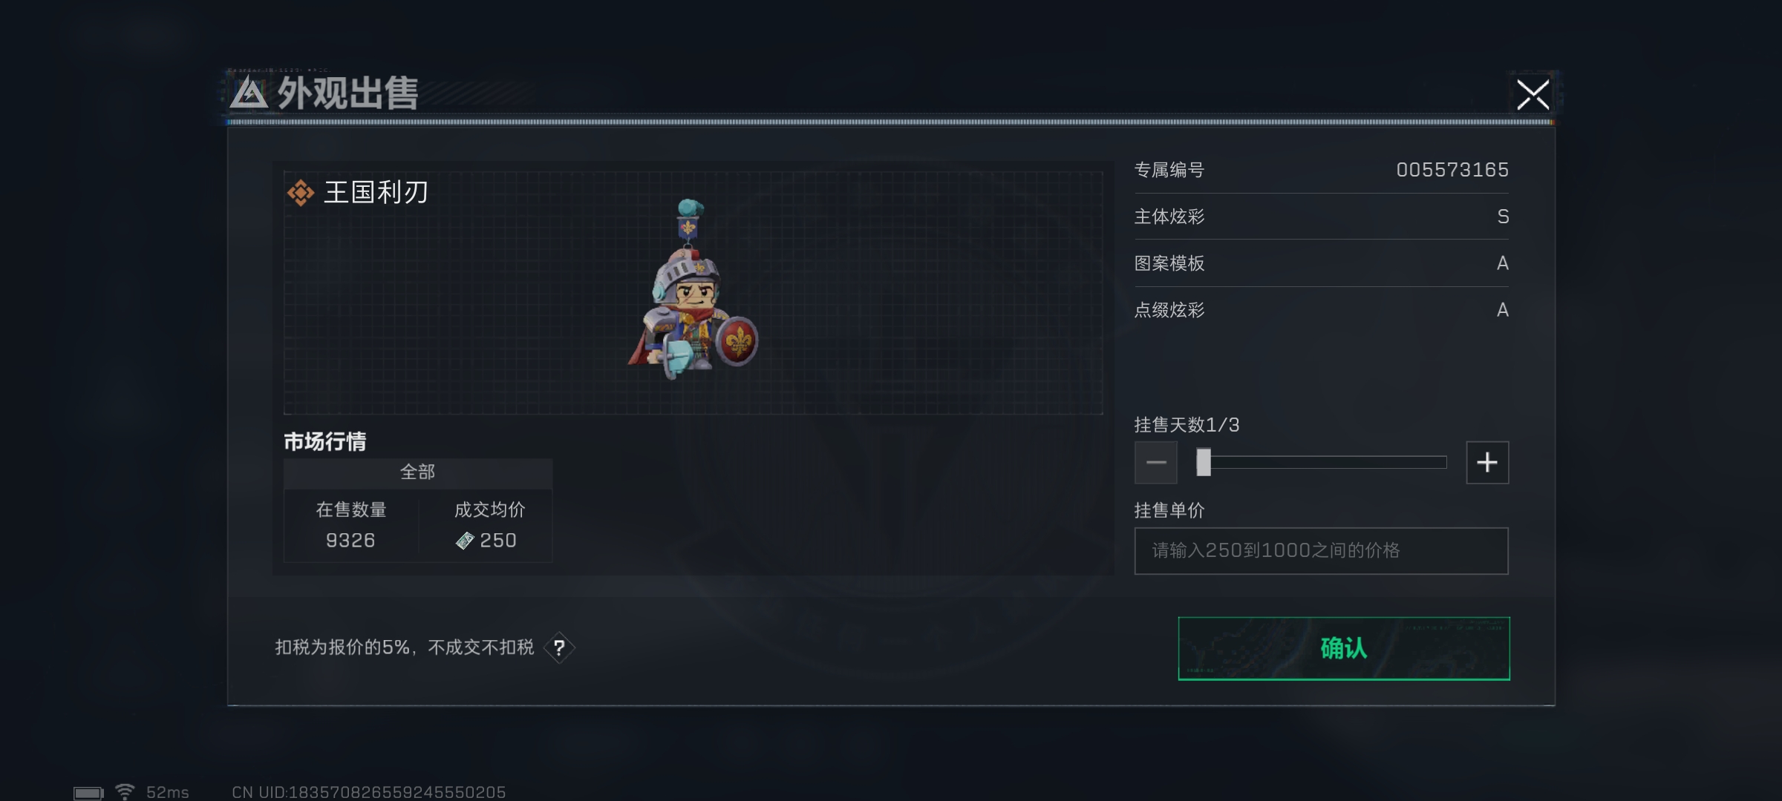Click the battery status icon
Screen dimensions: 1782x801
point(88,793)
